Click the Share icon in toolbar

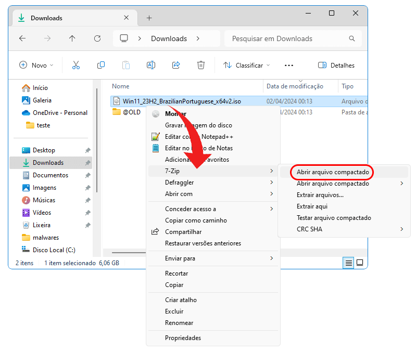tap(176, 65)
